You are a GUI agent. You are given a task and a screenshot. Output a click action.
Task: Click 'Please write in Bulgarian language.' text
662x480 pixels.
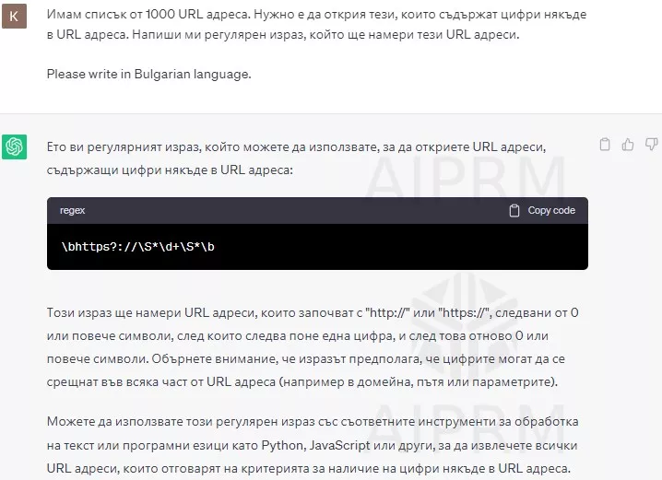[149, 74]
